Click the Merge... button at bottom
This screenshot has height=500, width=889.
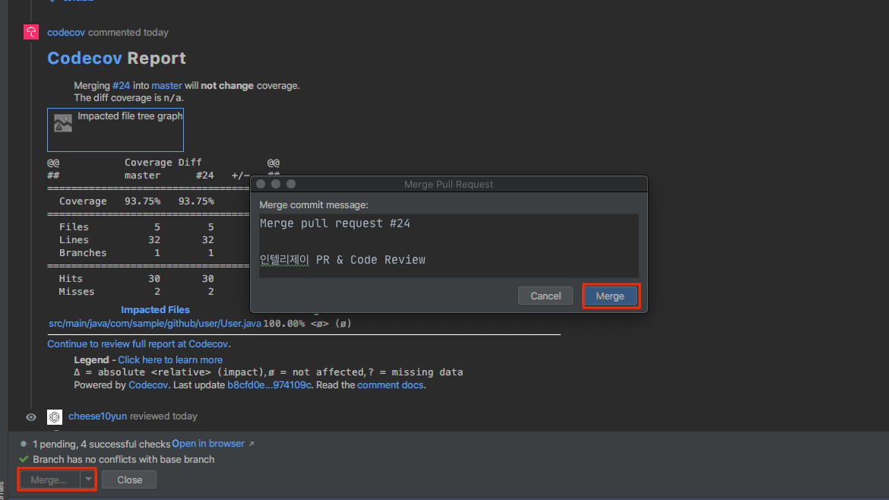click(49, 479)
